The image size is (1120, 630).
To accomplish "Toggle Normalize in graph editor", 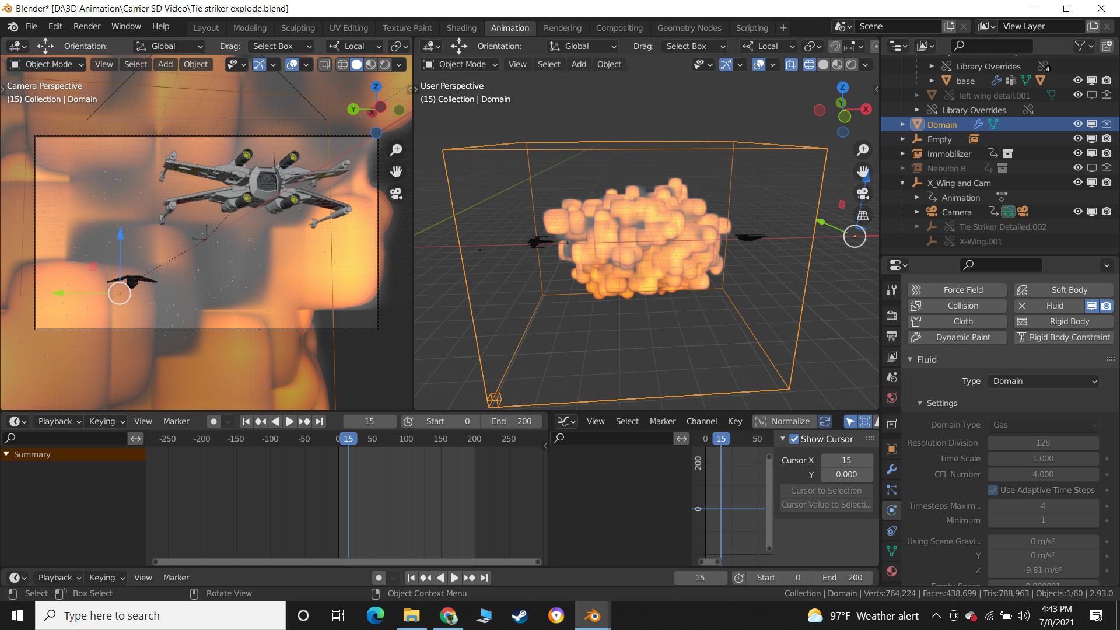I will click(784, 421).
